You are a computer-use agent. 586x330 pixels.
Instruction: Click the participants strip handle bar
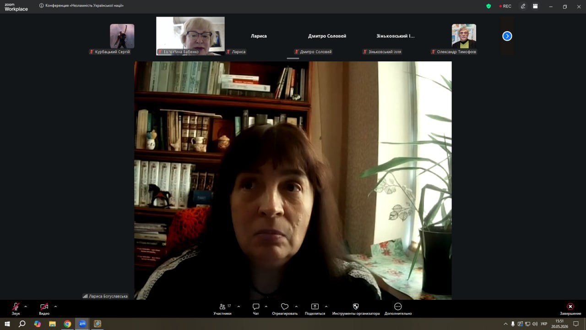pyautogui.click(x=293, y=59)
